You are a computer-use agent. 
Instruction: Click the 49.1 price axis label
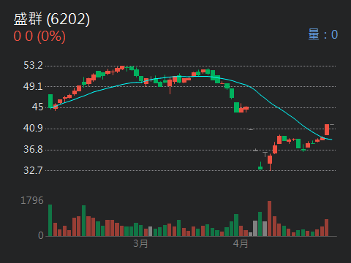pos(33,86)
